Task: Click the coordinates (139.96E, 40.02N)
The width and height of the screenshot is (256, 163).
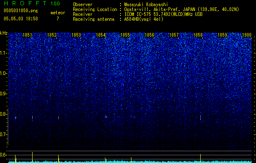Action: pyautogui.click(x=218, y=9)
